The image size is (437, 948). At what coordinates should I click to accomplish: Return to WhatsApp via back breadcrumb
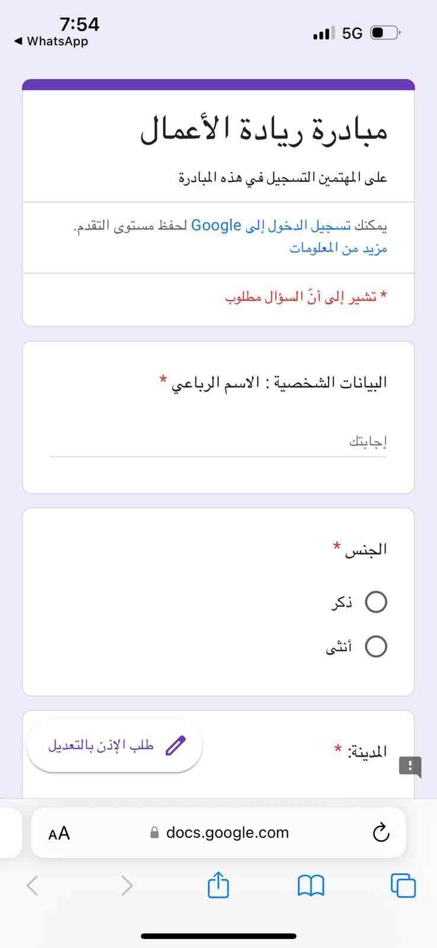coord(51,41)
